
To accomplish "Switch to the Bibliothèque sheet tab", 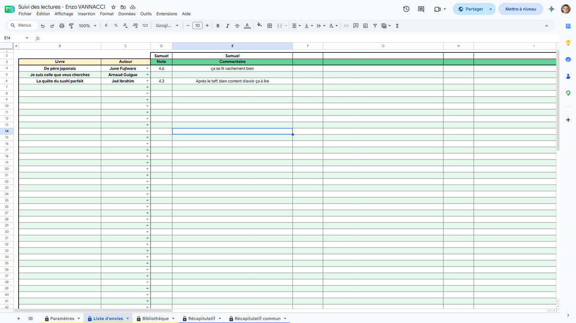I will tap(155, 318).
